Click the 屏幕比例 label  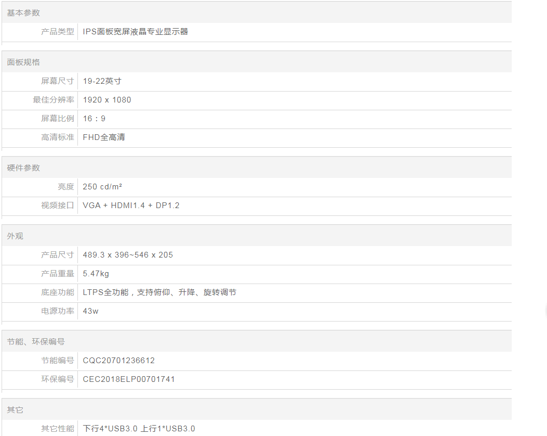[x=58, y=119]
